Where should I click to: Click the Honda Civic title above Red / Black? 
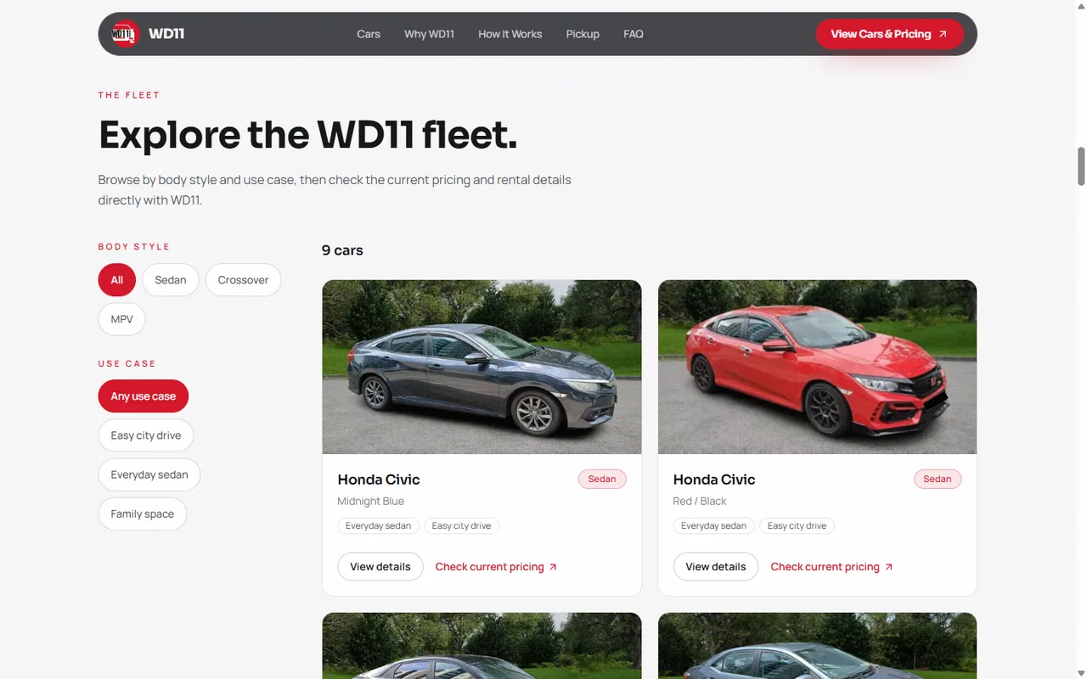coord(714,480)
